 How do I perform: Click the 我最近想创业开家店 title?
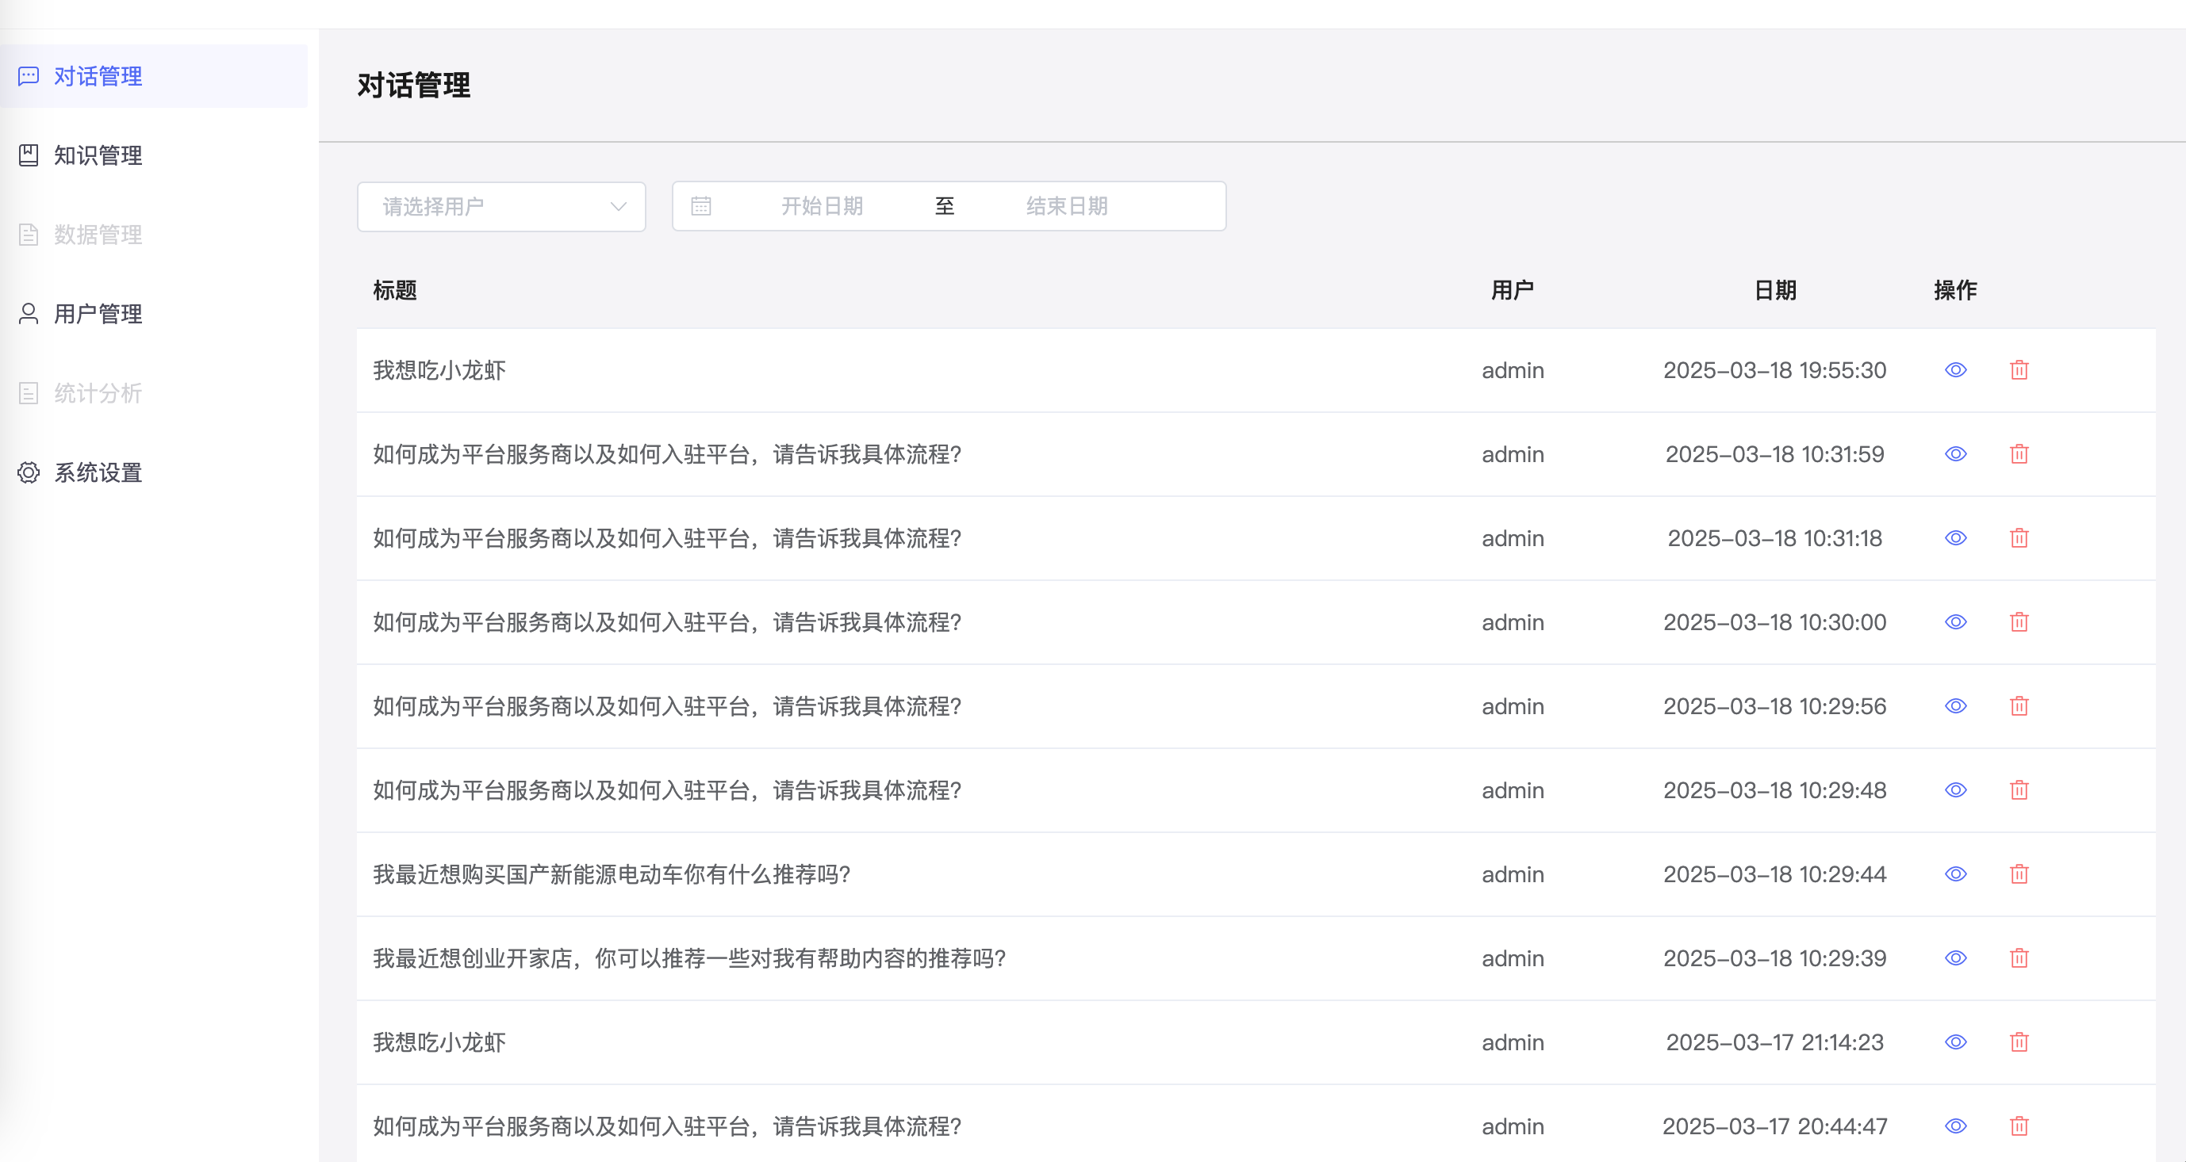[x=690, y=958]
